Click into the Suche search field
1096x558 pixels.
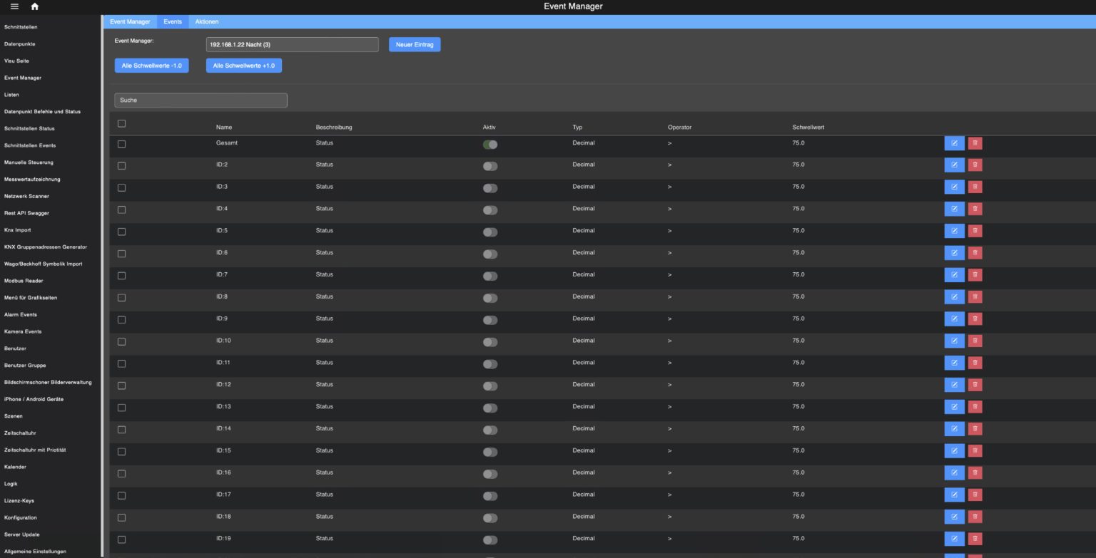(201, 100)
